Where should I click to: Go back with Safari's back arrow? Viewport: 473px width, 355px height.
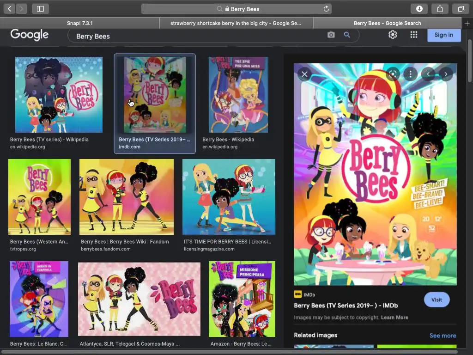pos(9,9)
